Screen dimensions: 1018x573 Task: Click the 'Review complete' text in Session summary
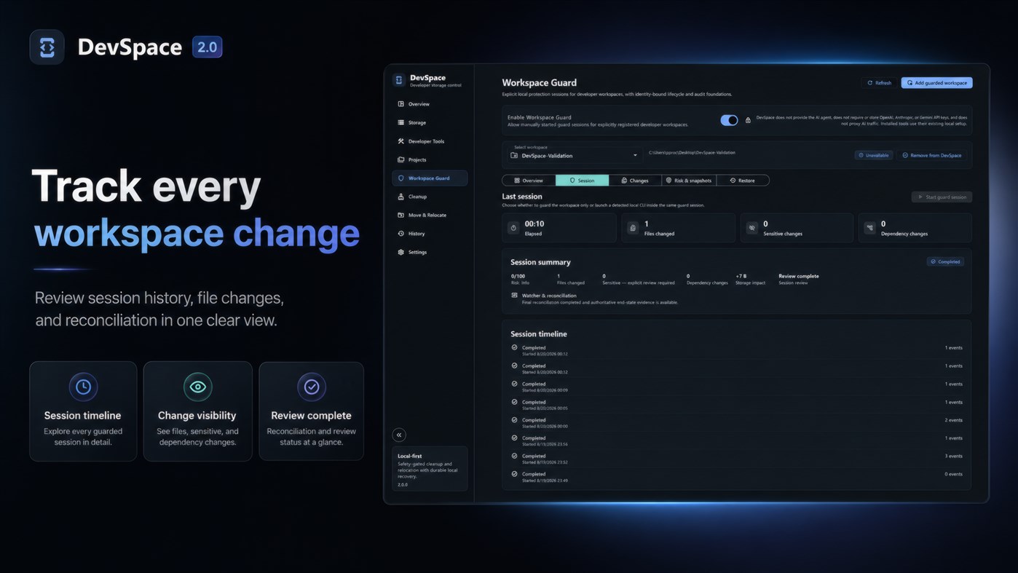pos(798,276)
